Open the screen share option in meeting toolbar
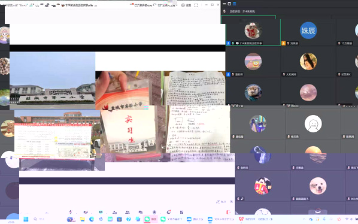Image resolution: width=358 pixels, height=224 pixels. (x=101, y=212)
